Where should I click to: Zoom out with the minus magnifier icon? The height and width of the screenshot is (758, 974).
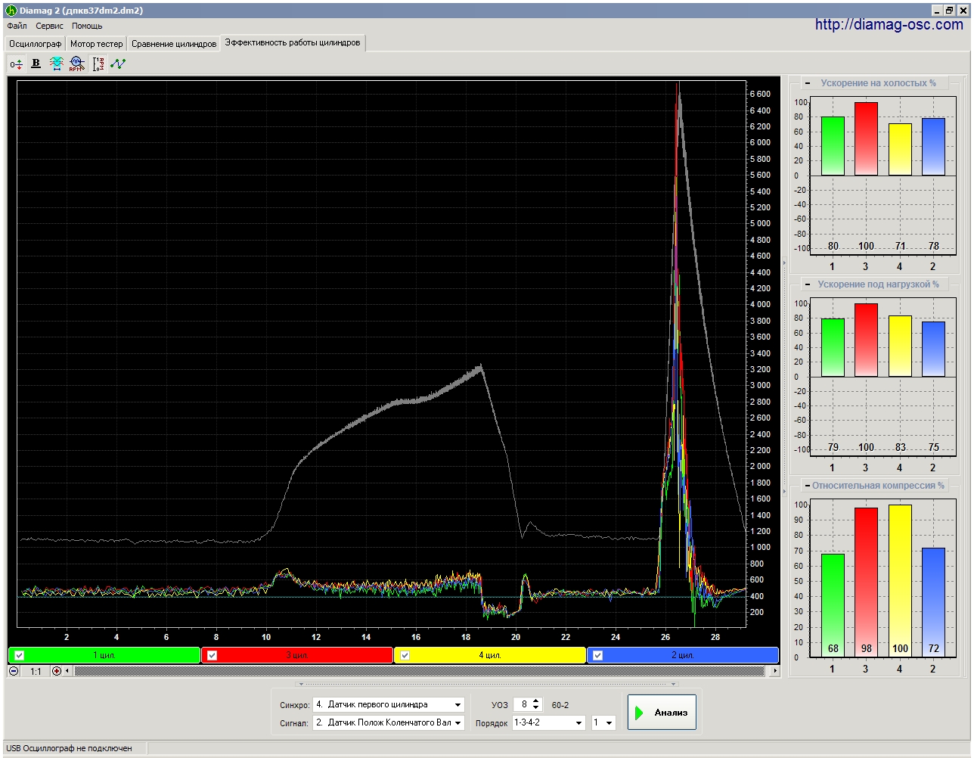[14, 671]
